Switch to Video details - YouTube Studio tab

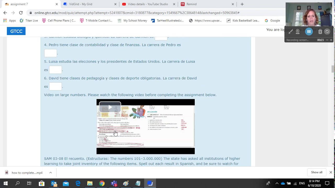pyautogui.click(x=148, y=4)
